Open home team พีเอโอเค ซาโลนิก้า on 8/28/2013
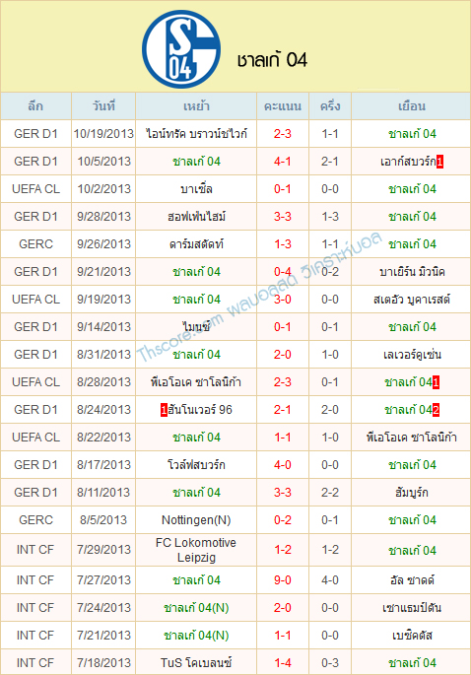The height and width of the screenshot is (675, 471). click(196, 381)
